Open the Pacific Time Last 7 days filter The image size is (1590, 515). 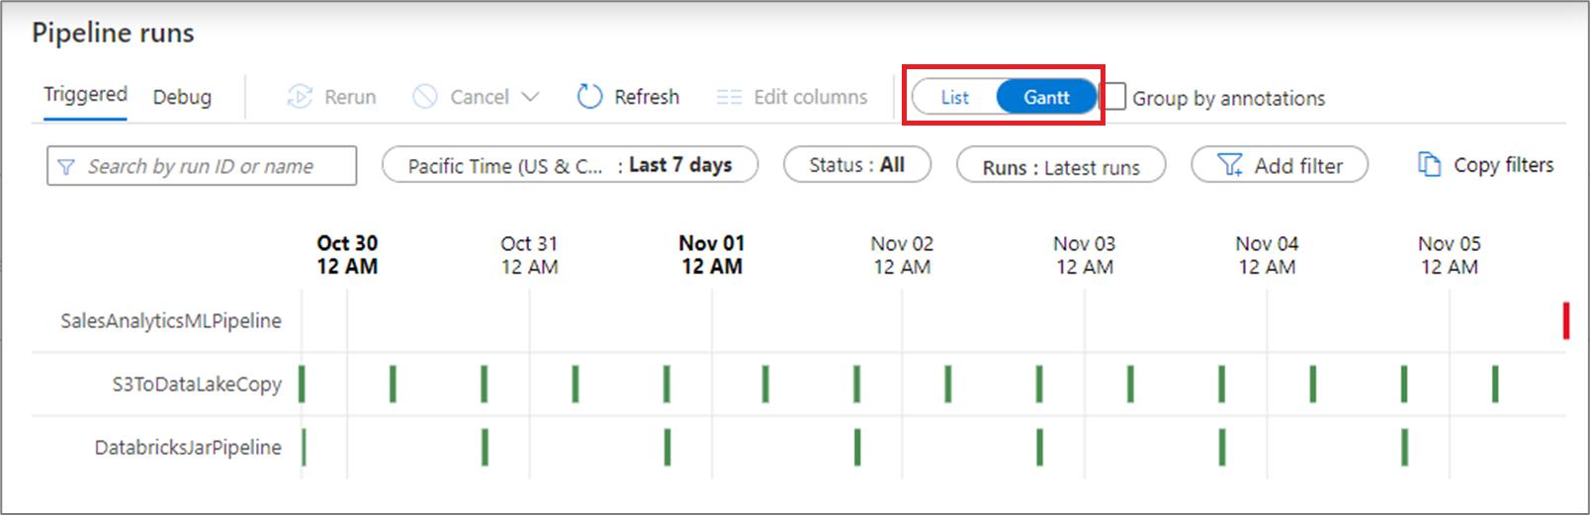(x=570, y=165)
